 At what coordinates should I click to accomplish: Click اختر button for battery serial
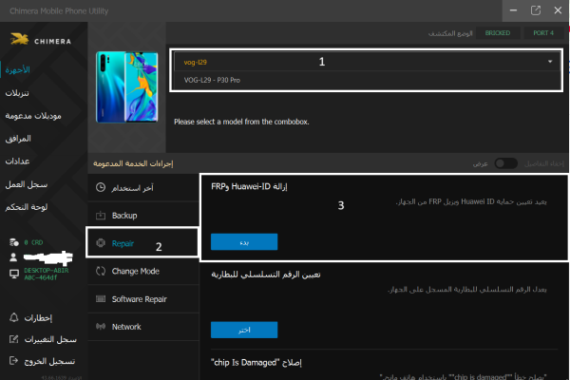click(x=244, y=330)
